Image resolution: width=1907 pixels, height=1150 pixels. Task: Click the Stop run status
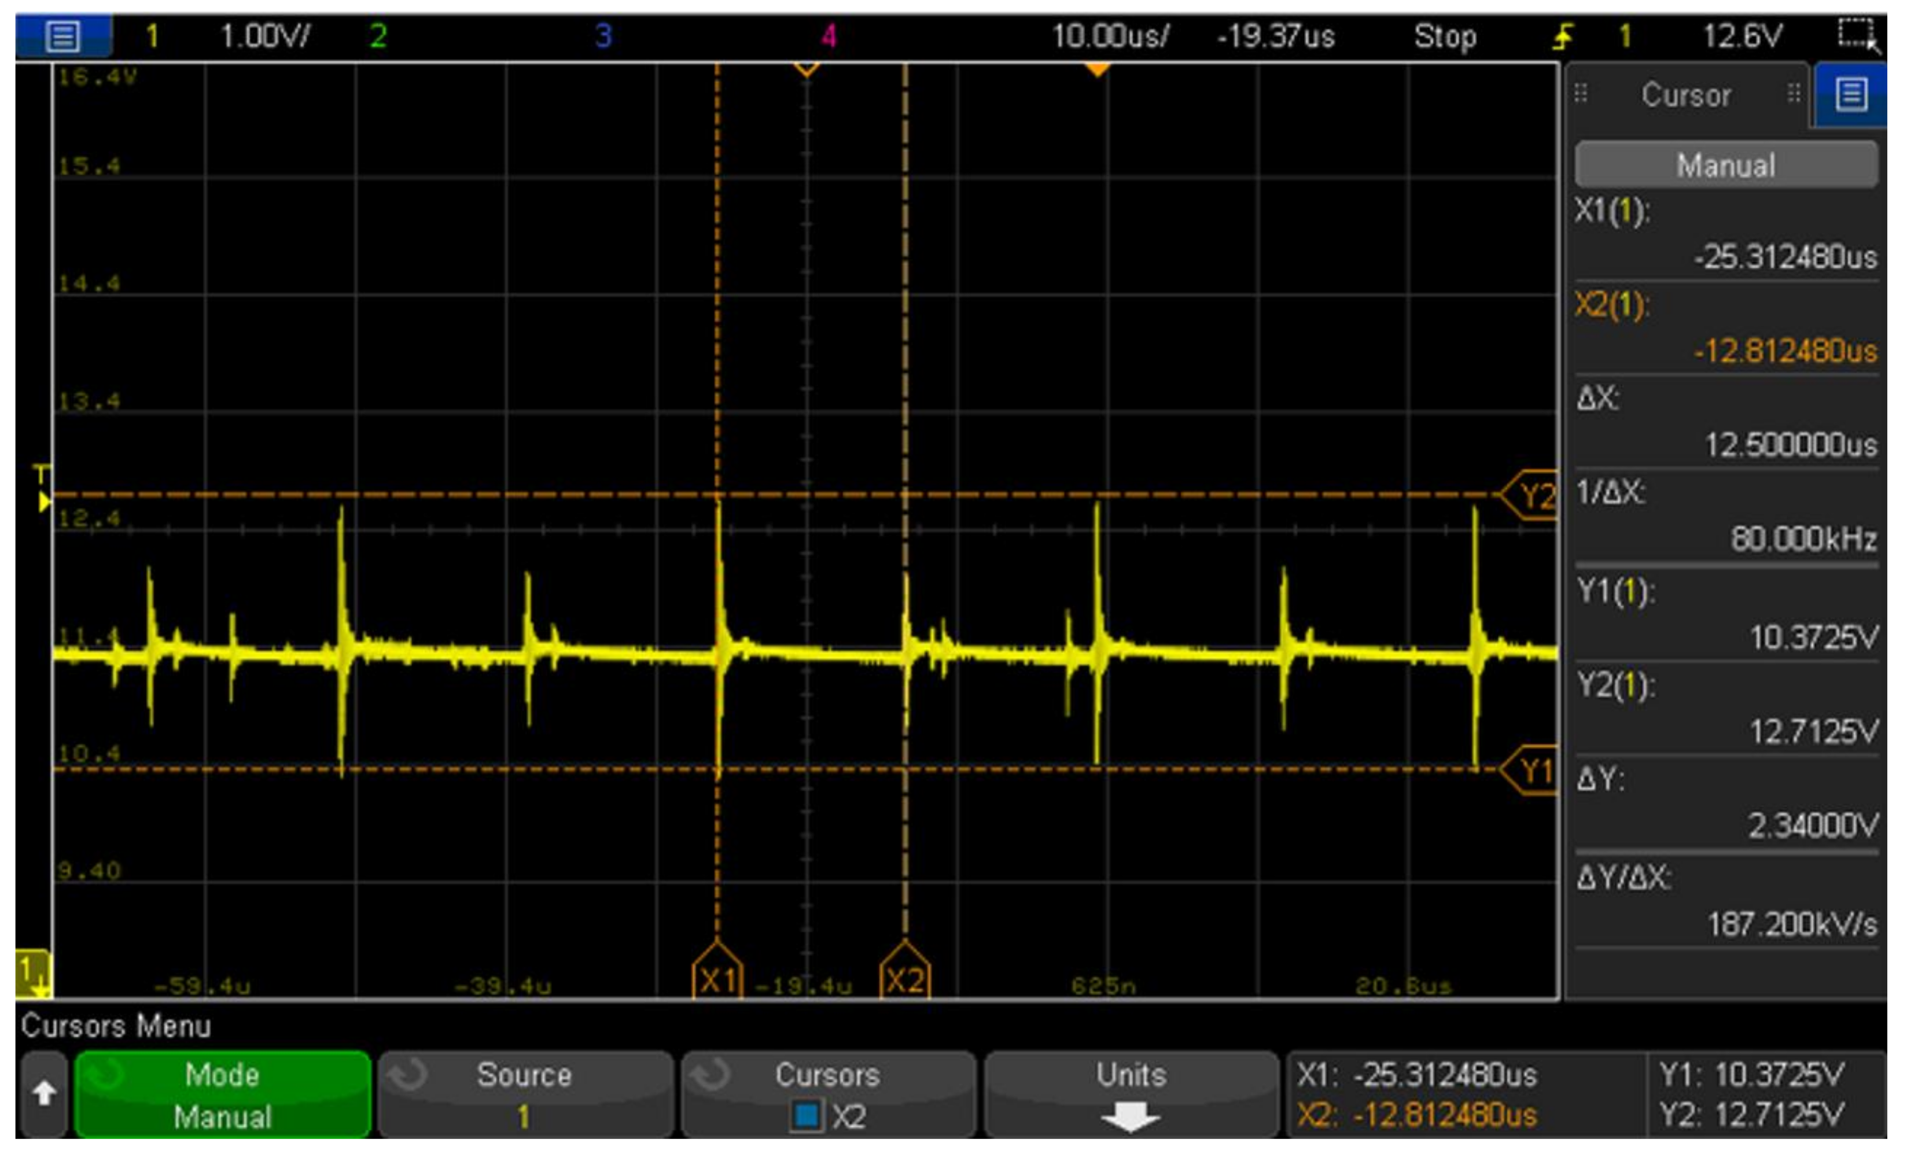(x=1445, y=36)
